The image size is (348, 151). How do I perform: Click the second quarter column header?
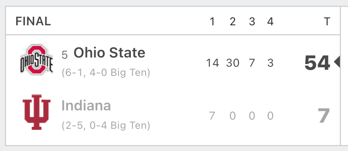233,22
